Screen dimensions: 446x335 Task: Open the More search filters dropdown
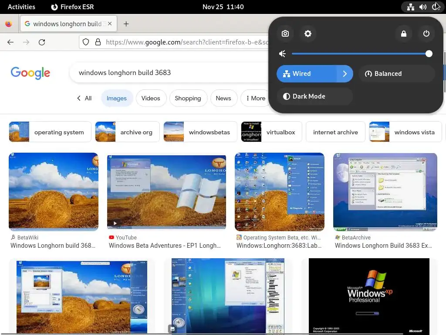coord(255,98)
